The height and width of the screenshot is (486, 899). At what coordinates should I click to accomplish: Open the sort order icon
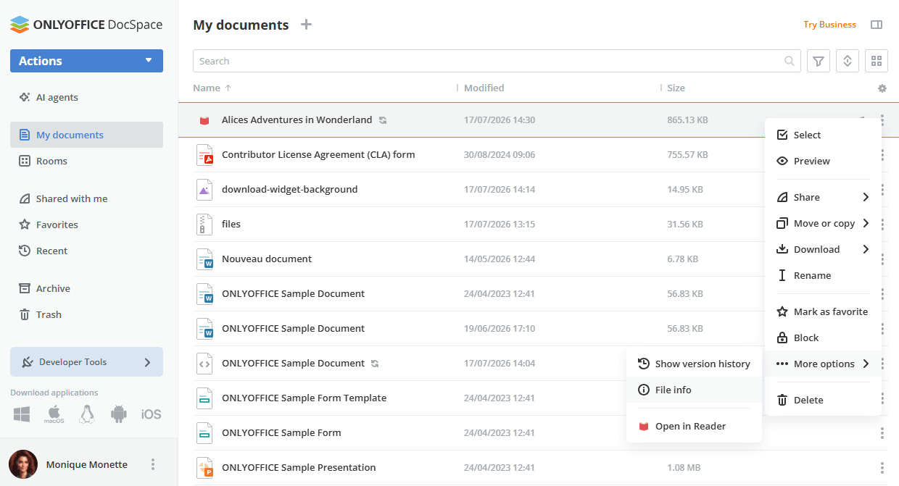point(848,61)
